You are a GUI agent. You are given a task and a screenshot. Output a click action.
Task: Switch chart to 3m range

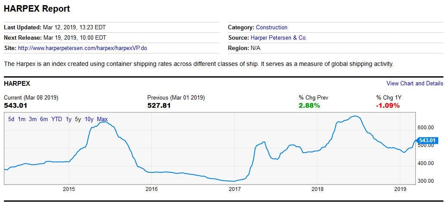[x=33, y=119]
